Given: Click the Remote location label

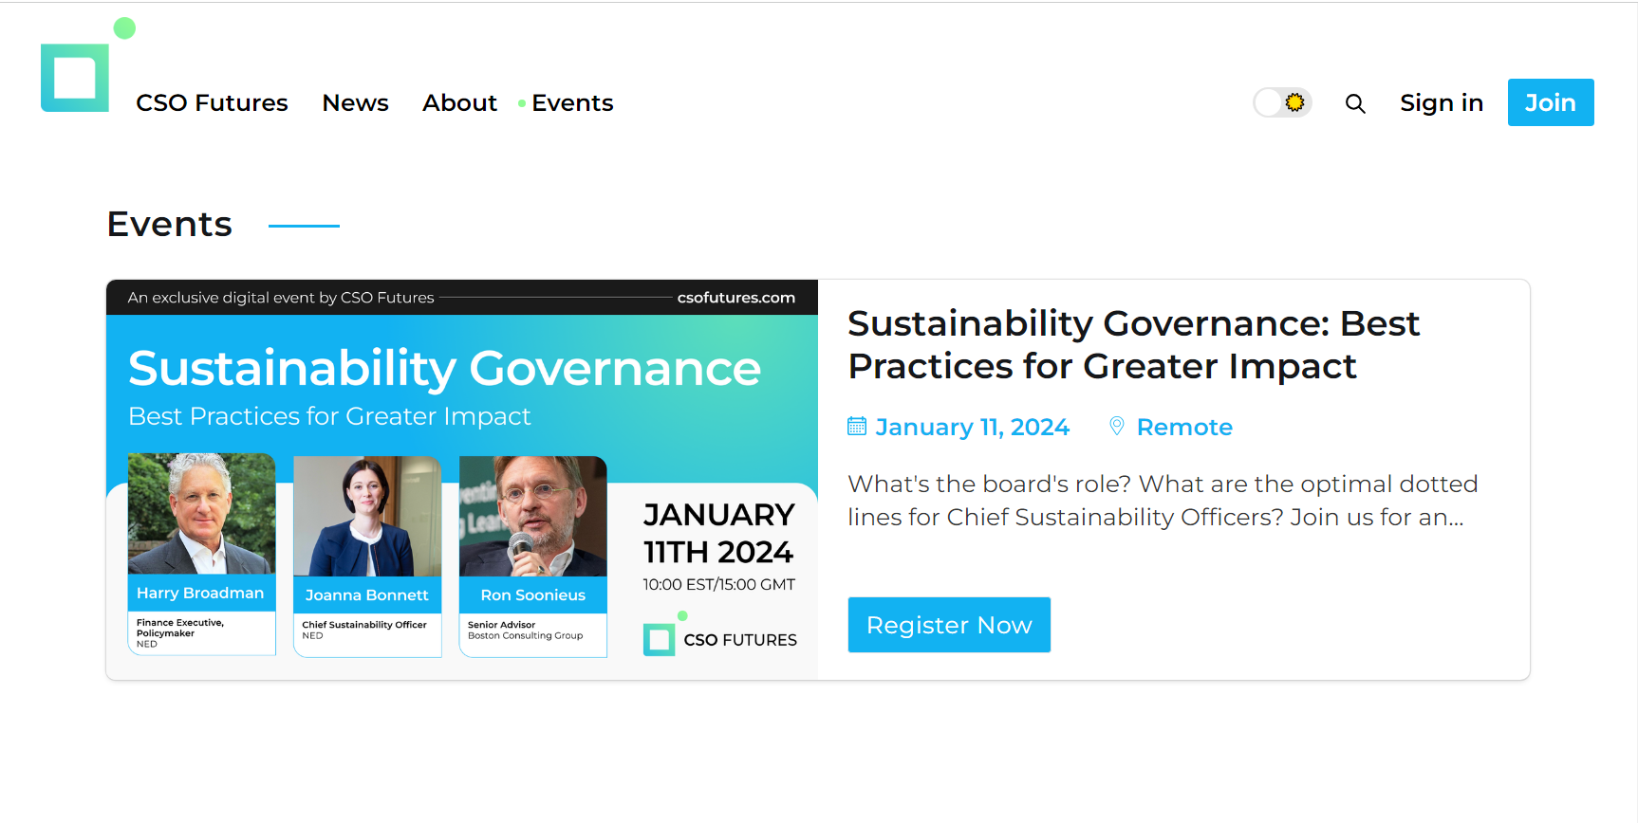Looking at the screenshot, I should (1184, 428).
